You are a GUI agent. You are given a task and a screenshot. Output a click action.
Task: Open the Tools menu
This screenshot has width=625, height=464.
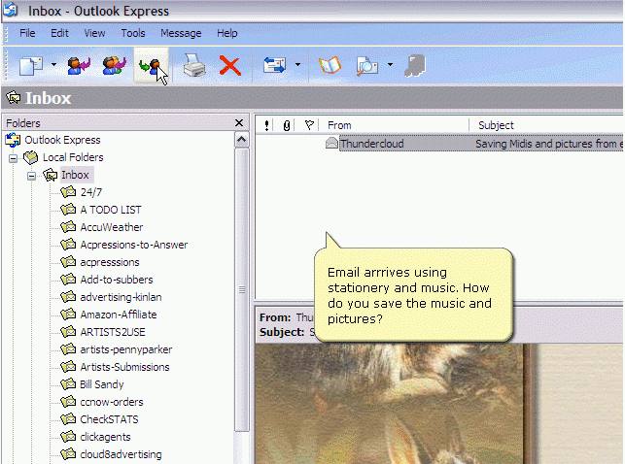(x=133, y=33)
